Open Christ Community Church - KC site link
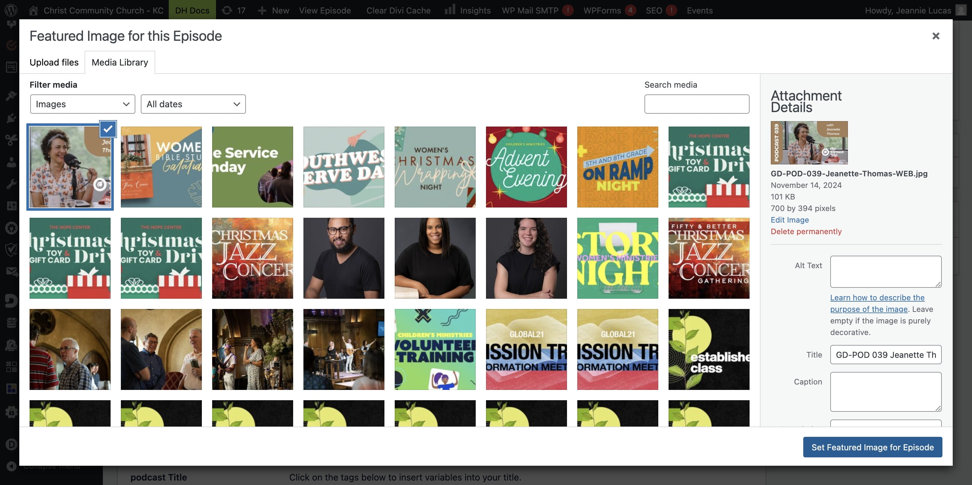This screenshot has height=485, width=972. [x=96, y=10]
